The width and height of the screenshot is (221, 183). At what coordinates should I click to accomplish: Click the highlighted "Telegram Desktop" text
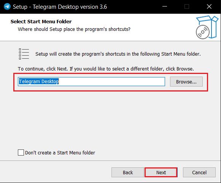click(x=39, y=81)
